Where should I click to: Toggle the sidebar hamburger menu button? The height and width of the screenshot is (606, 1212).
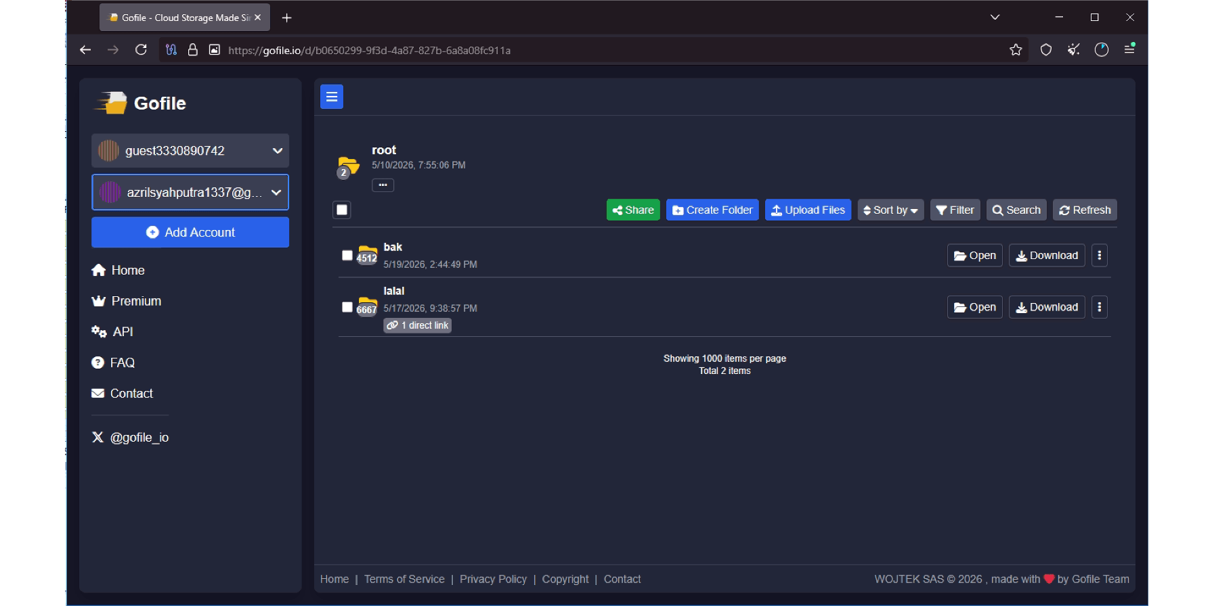point(332,97)
